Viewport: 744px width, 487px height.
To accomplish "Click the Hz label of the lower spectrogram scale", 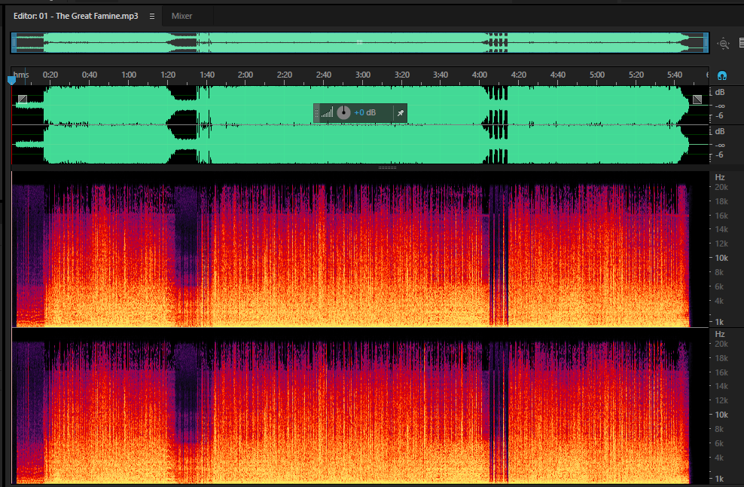I will [x=720, y=334].
